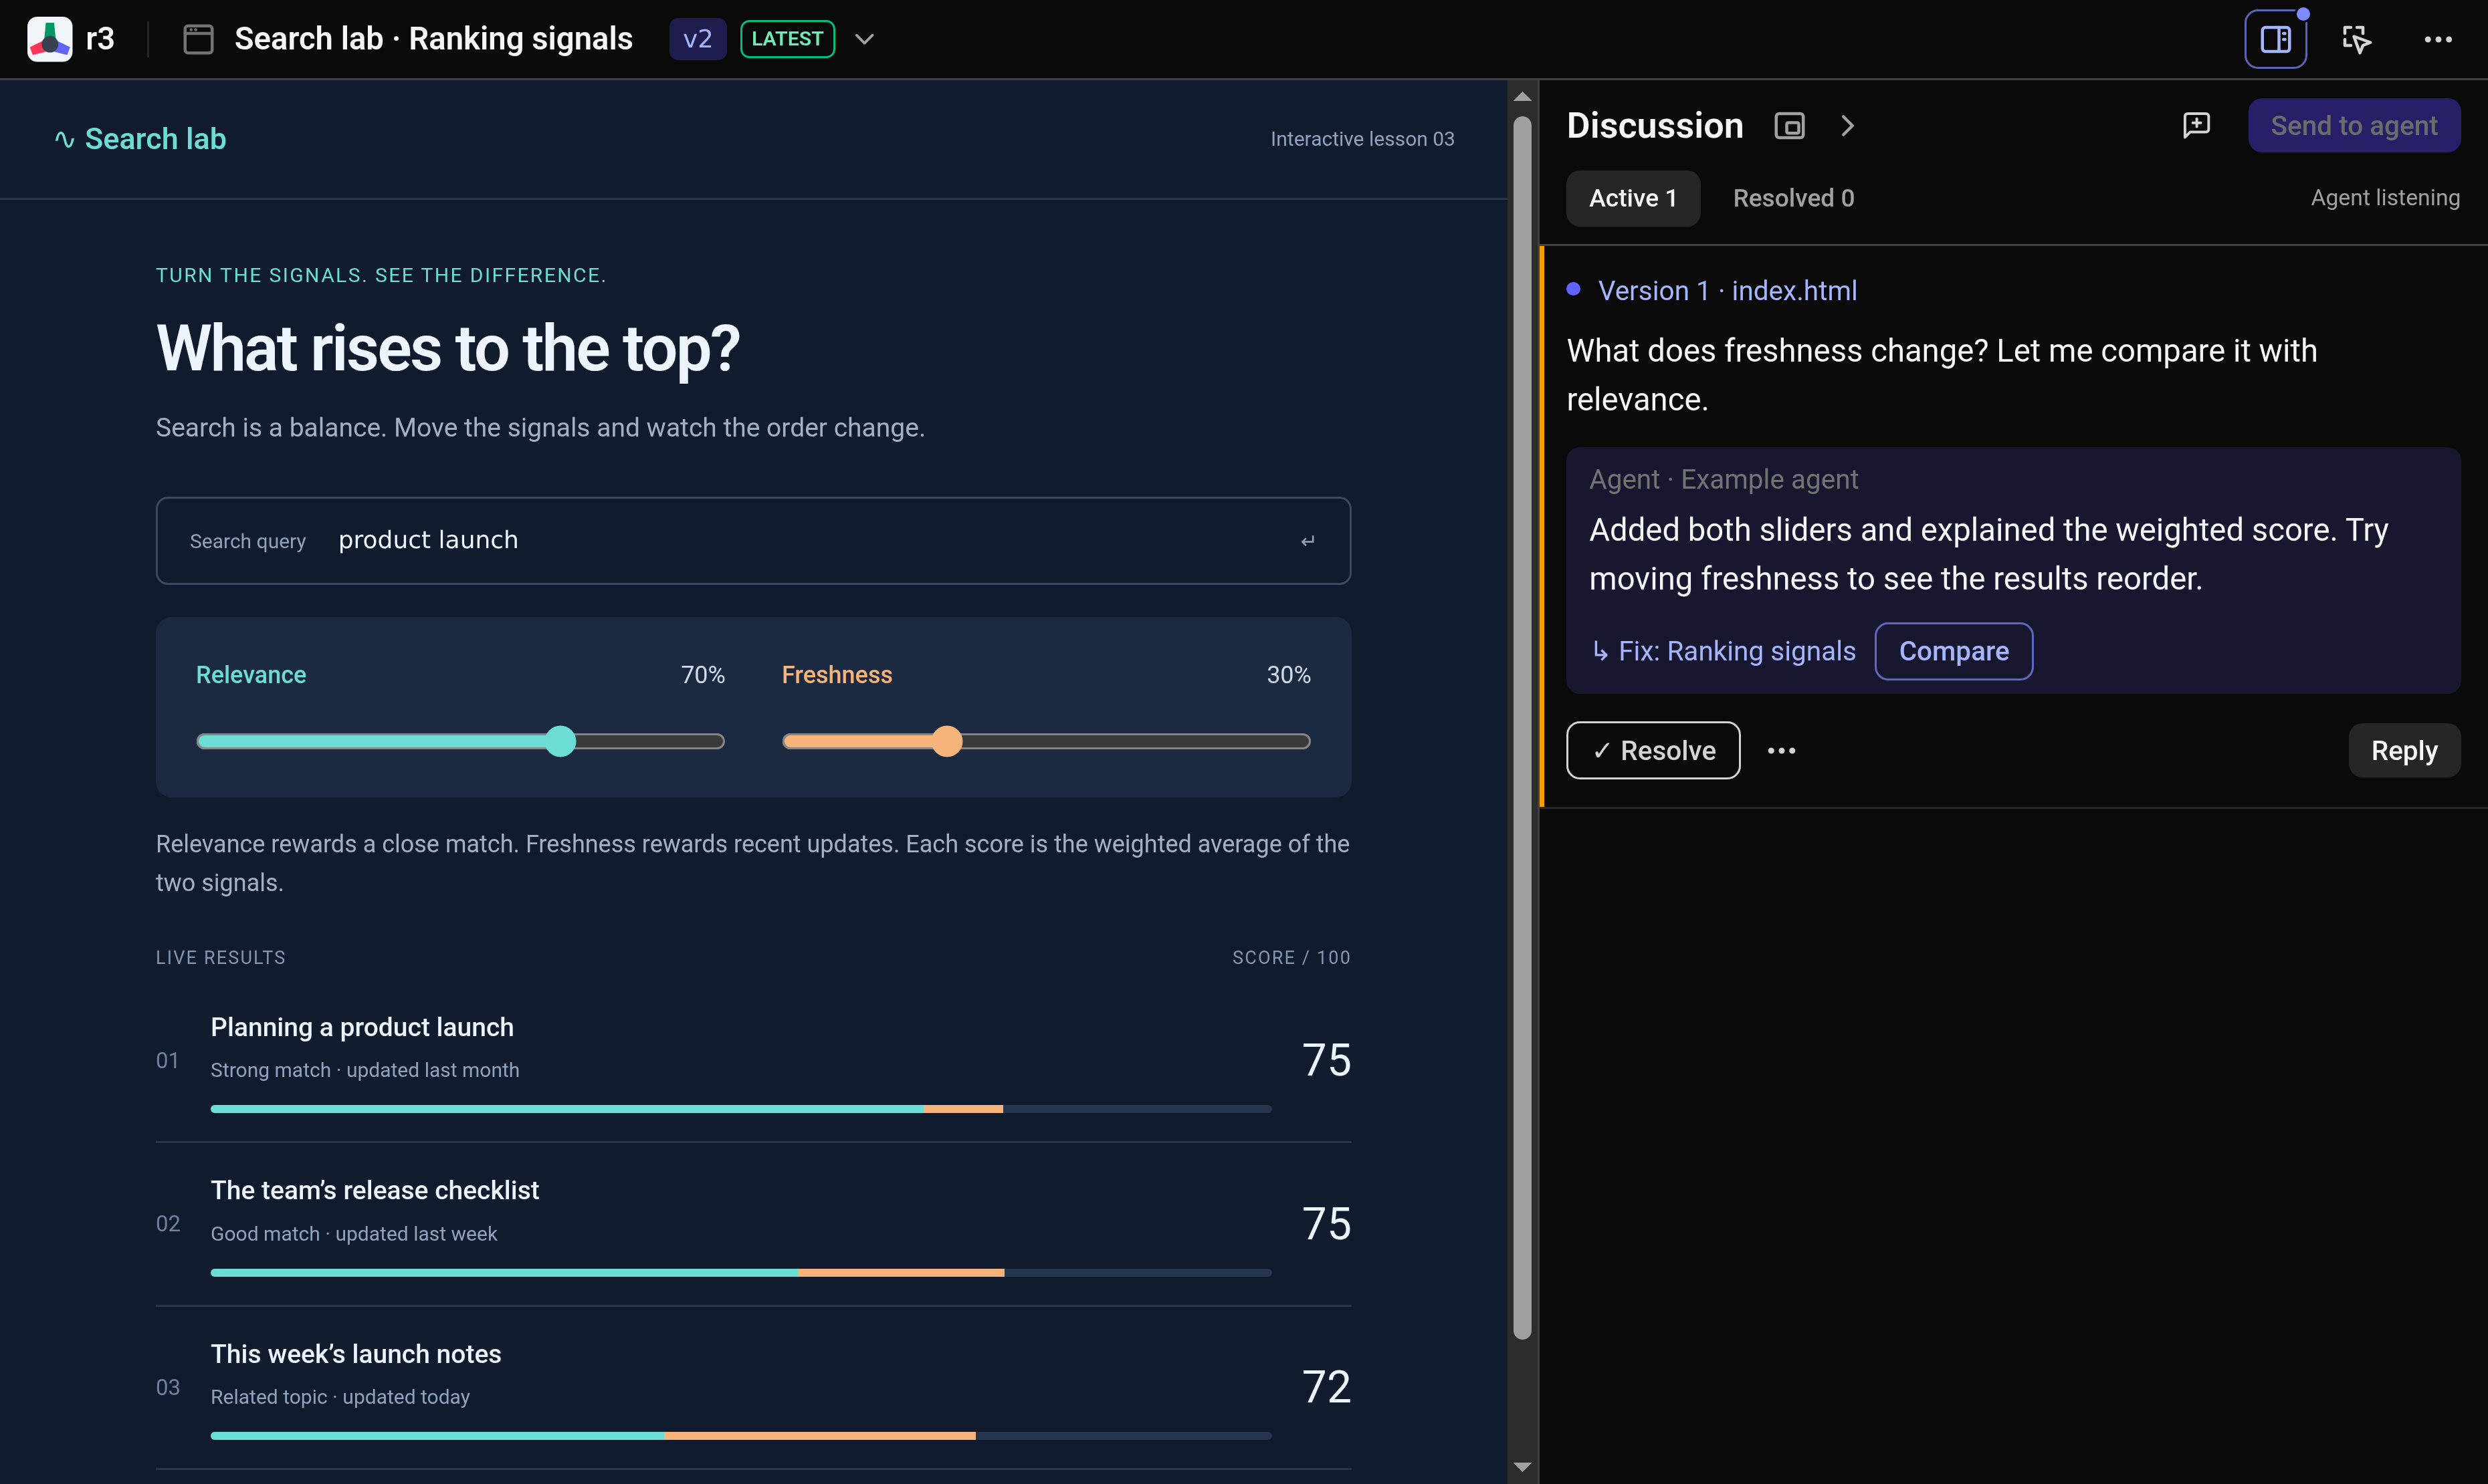Viewport: 2488px width, 1484px height.
Task: Click the r3 app logo icon
Action: click(x=49, y=39)
